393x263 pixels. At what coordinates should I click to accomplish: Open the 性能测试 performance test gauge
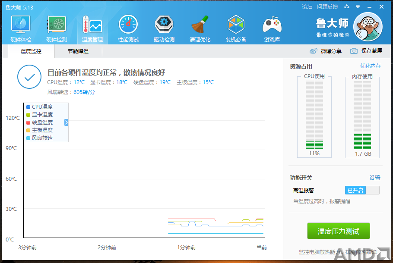(x=128, y=28)
